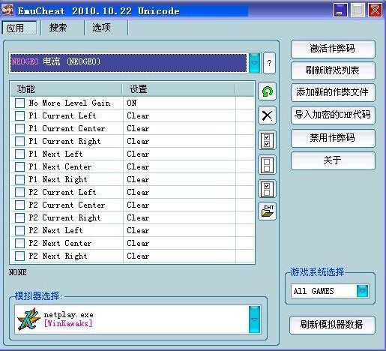Expand the netplay.exe emulator dropdown

click(x=254, y=319)
